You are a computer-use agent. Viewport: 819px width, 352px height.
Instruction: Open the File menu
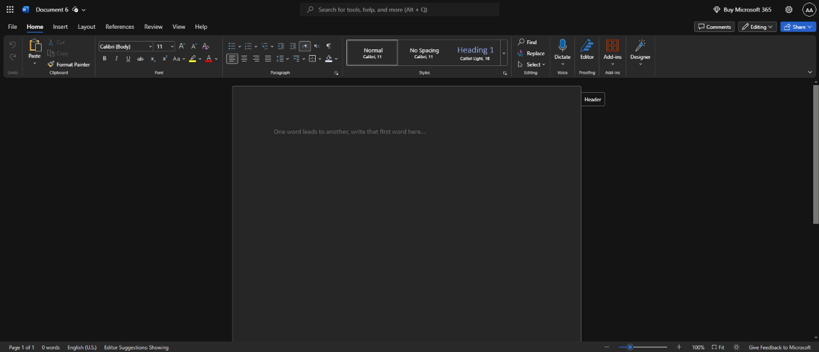(12, 27)
